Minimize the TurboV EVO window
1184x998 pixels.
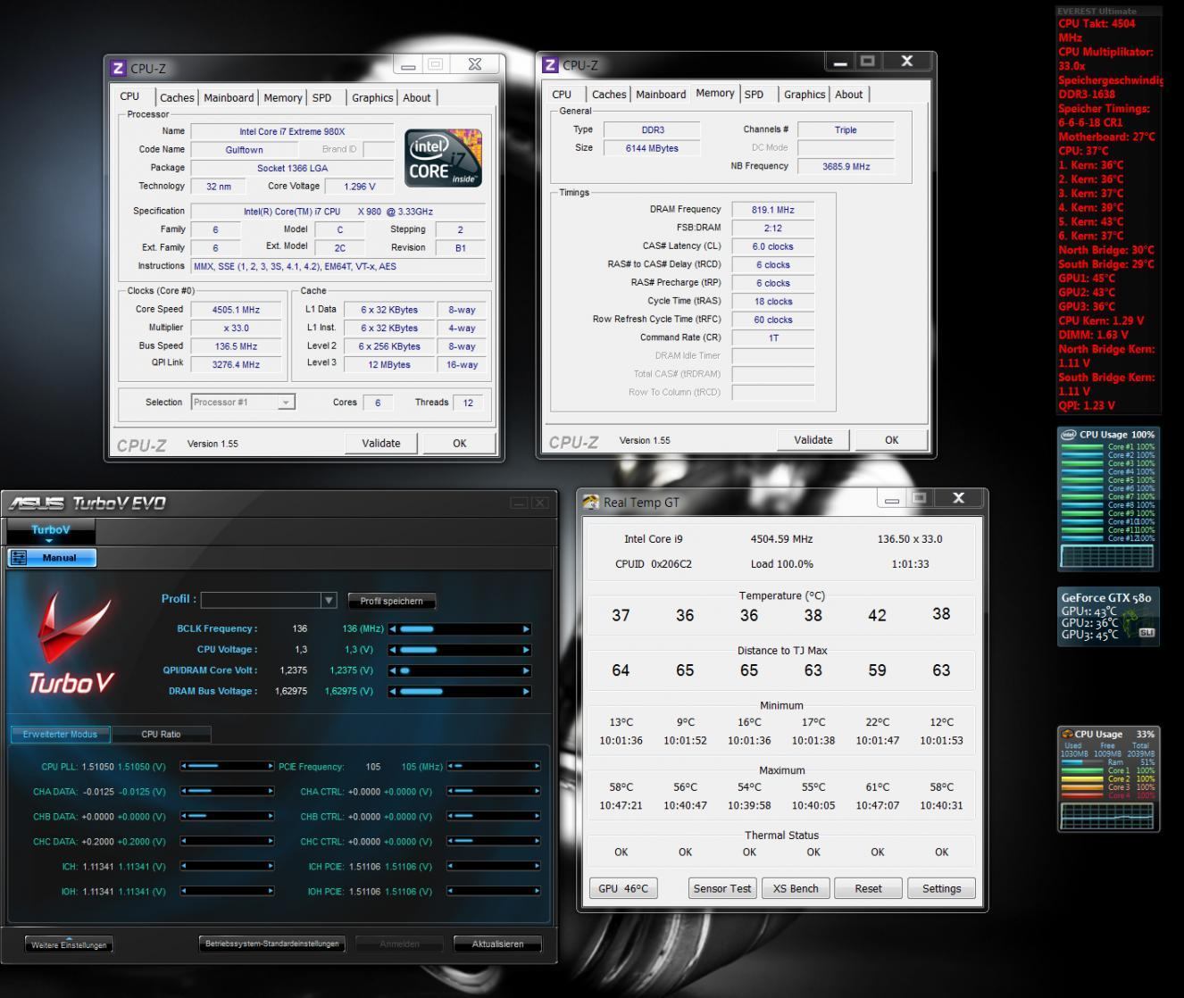click(520, 503)
